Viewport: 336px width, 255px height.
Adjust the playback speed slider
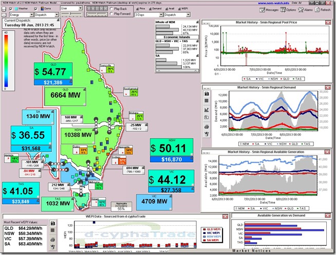(x=97, y=14)
